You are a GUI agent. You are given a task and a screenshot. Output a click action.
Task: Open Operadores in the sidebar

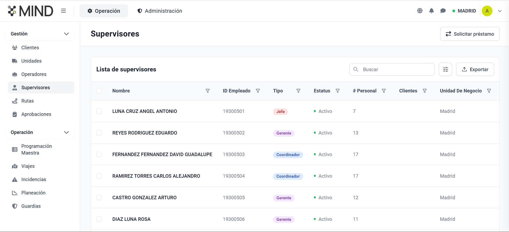click(x=41, y=74)
